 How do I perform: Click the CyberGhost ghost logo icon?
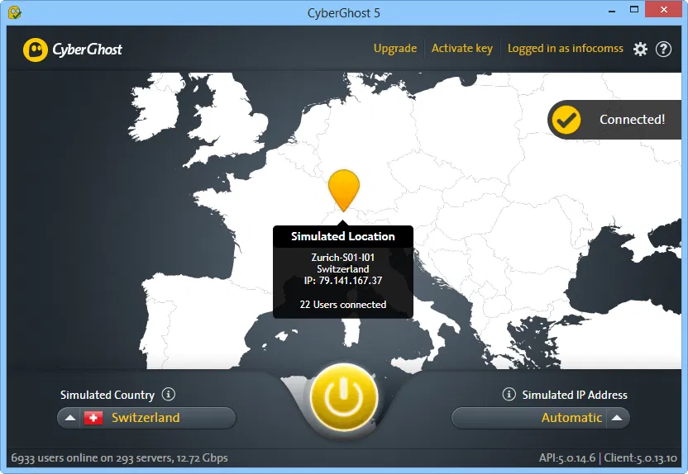(35, 50)
